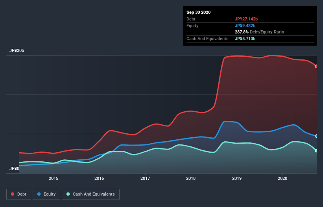
Task: Click the JP¥30b y-axis label
Action: click(17, 51)
